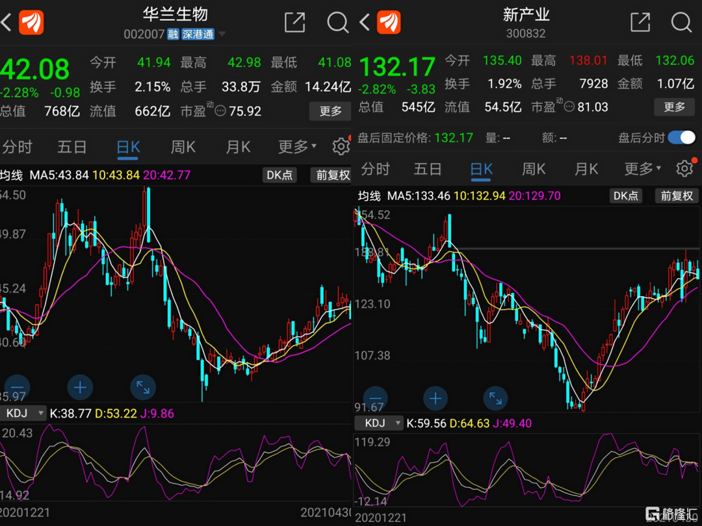
Task: Click inside the 华兰生物 candlestick chart
Action: 175,293
